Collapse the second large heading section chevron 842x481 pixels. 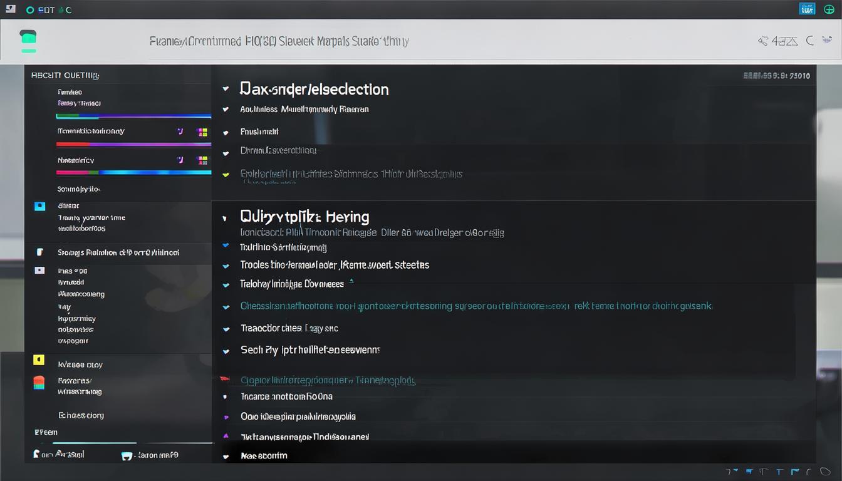tap(226, 218)
